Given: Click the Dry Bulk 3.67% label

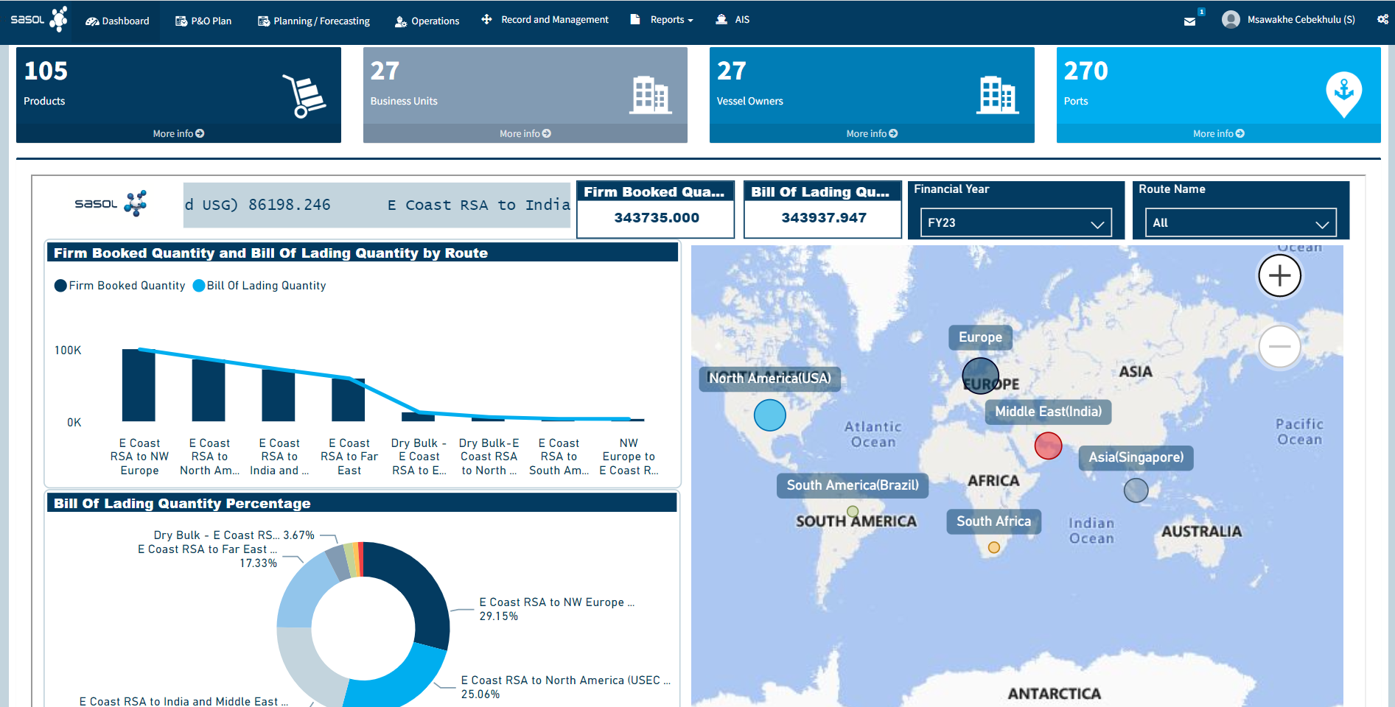Looking at the screenshot, I should tap(234, 535).
